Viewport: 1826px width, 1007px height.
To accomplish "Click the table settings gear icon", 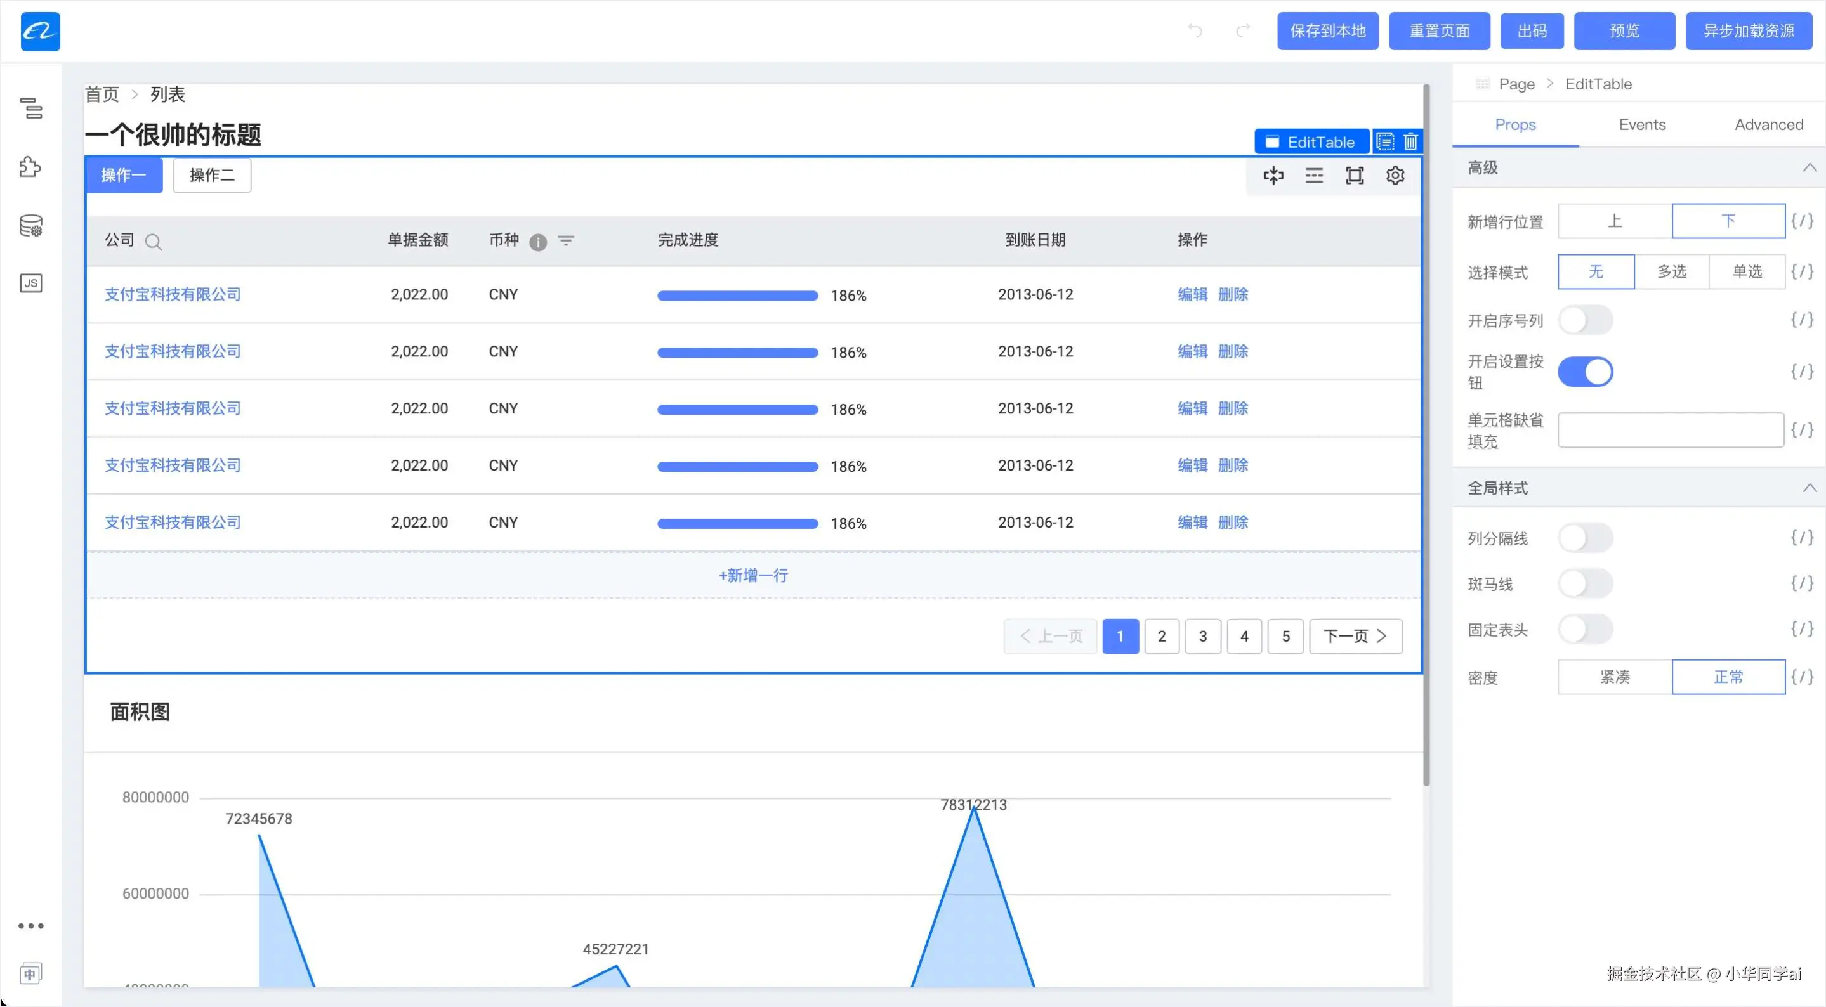I will pos(1395,175).
